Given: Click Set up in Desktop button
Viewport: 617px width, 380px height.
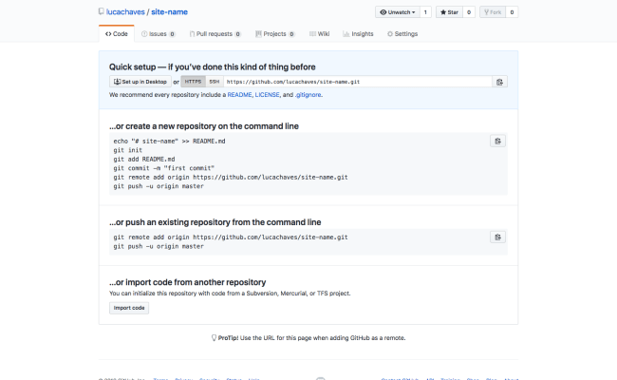Looking at the screenshot, I should (140, 82).
